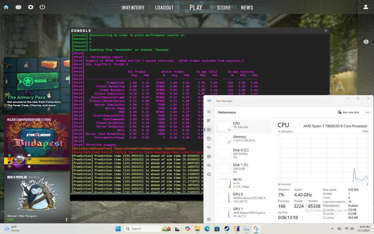Image resolution: width=374 pixels, height=234 pixels.
Task: Select Disk 1 (F:) in performance list
Action: point(243,168)
